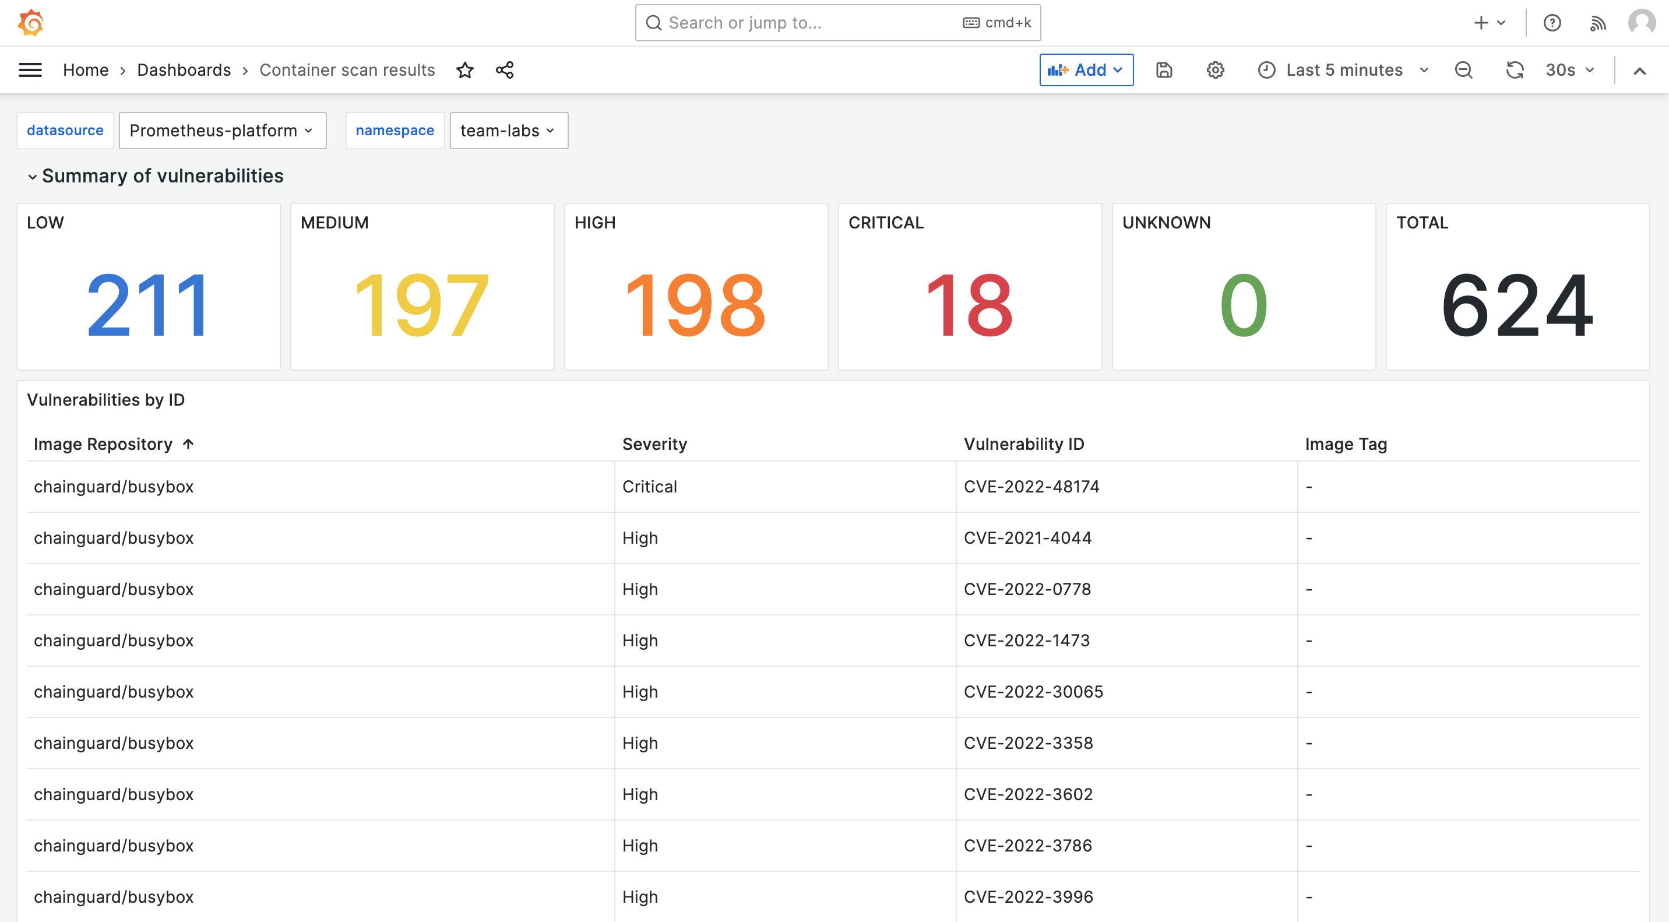Open the CRITICAL stat panel title
The image size is (1669, 922).
click(886, 222)
